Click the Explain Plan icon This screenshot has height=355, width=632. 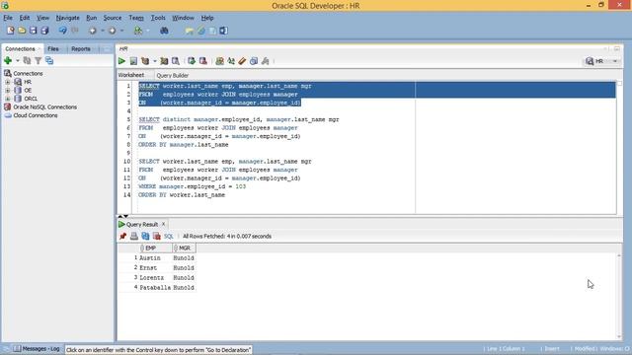pyautogui.click(x=145, y=61)
